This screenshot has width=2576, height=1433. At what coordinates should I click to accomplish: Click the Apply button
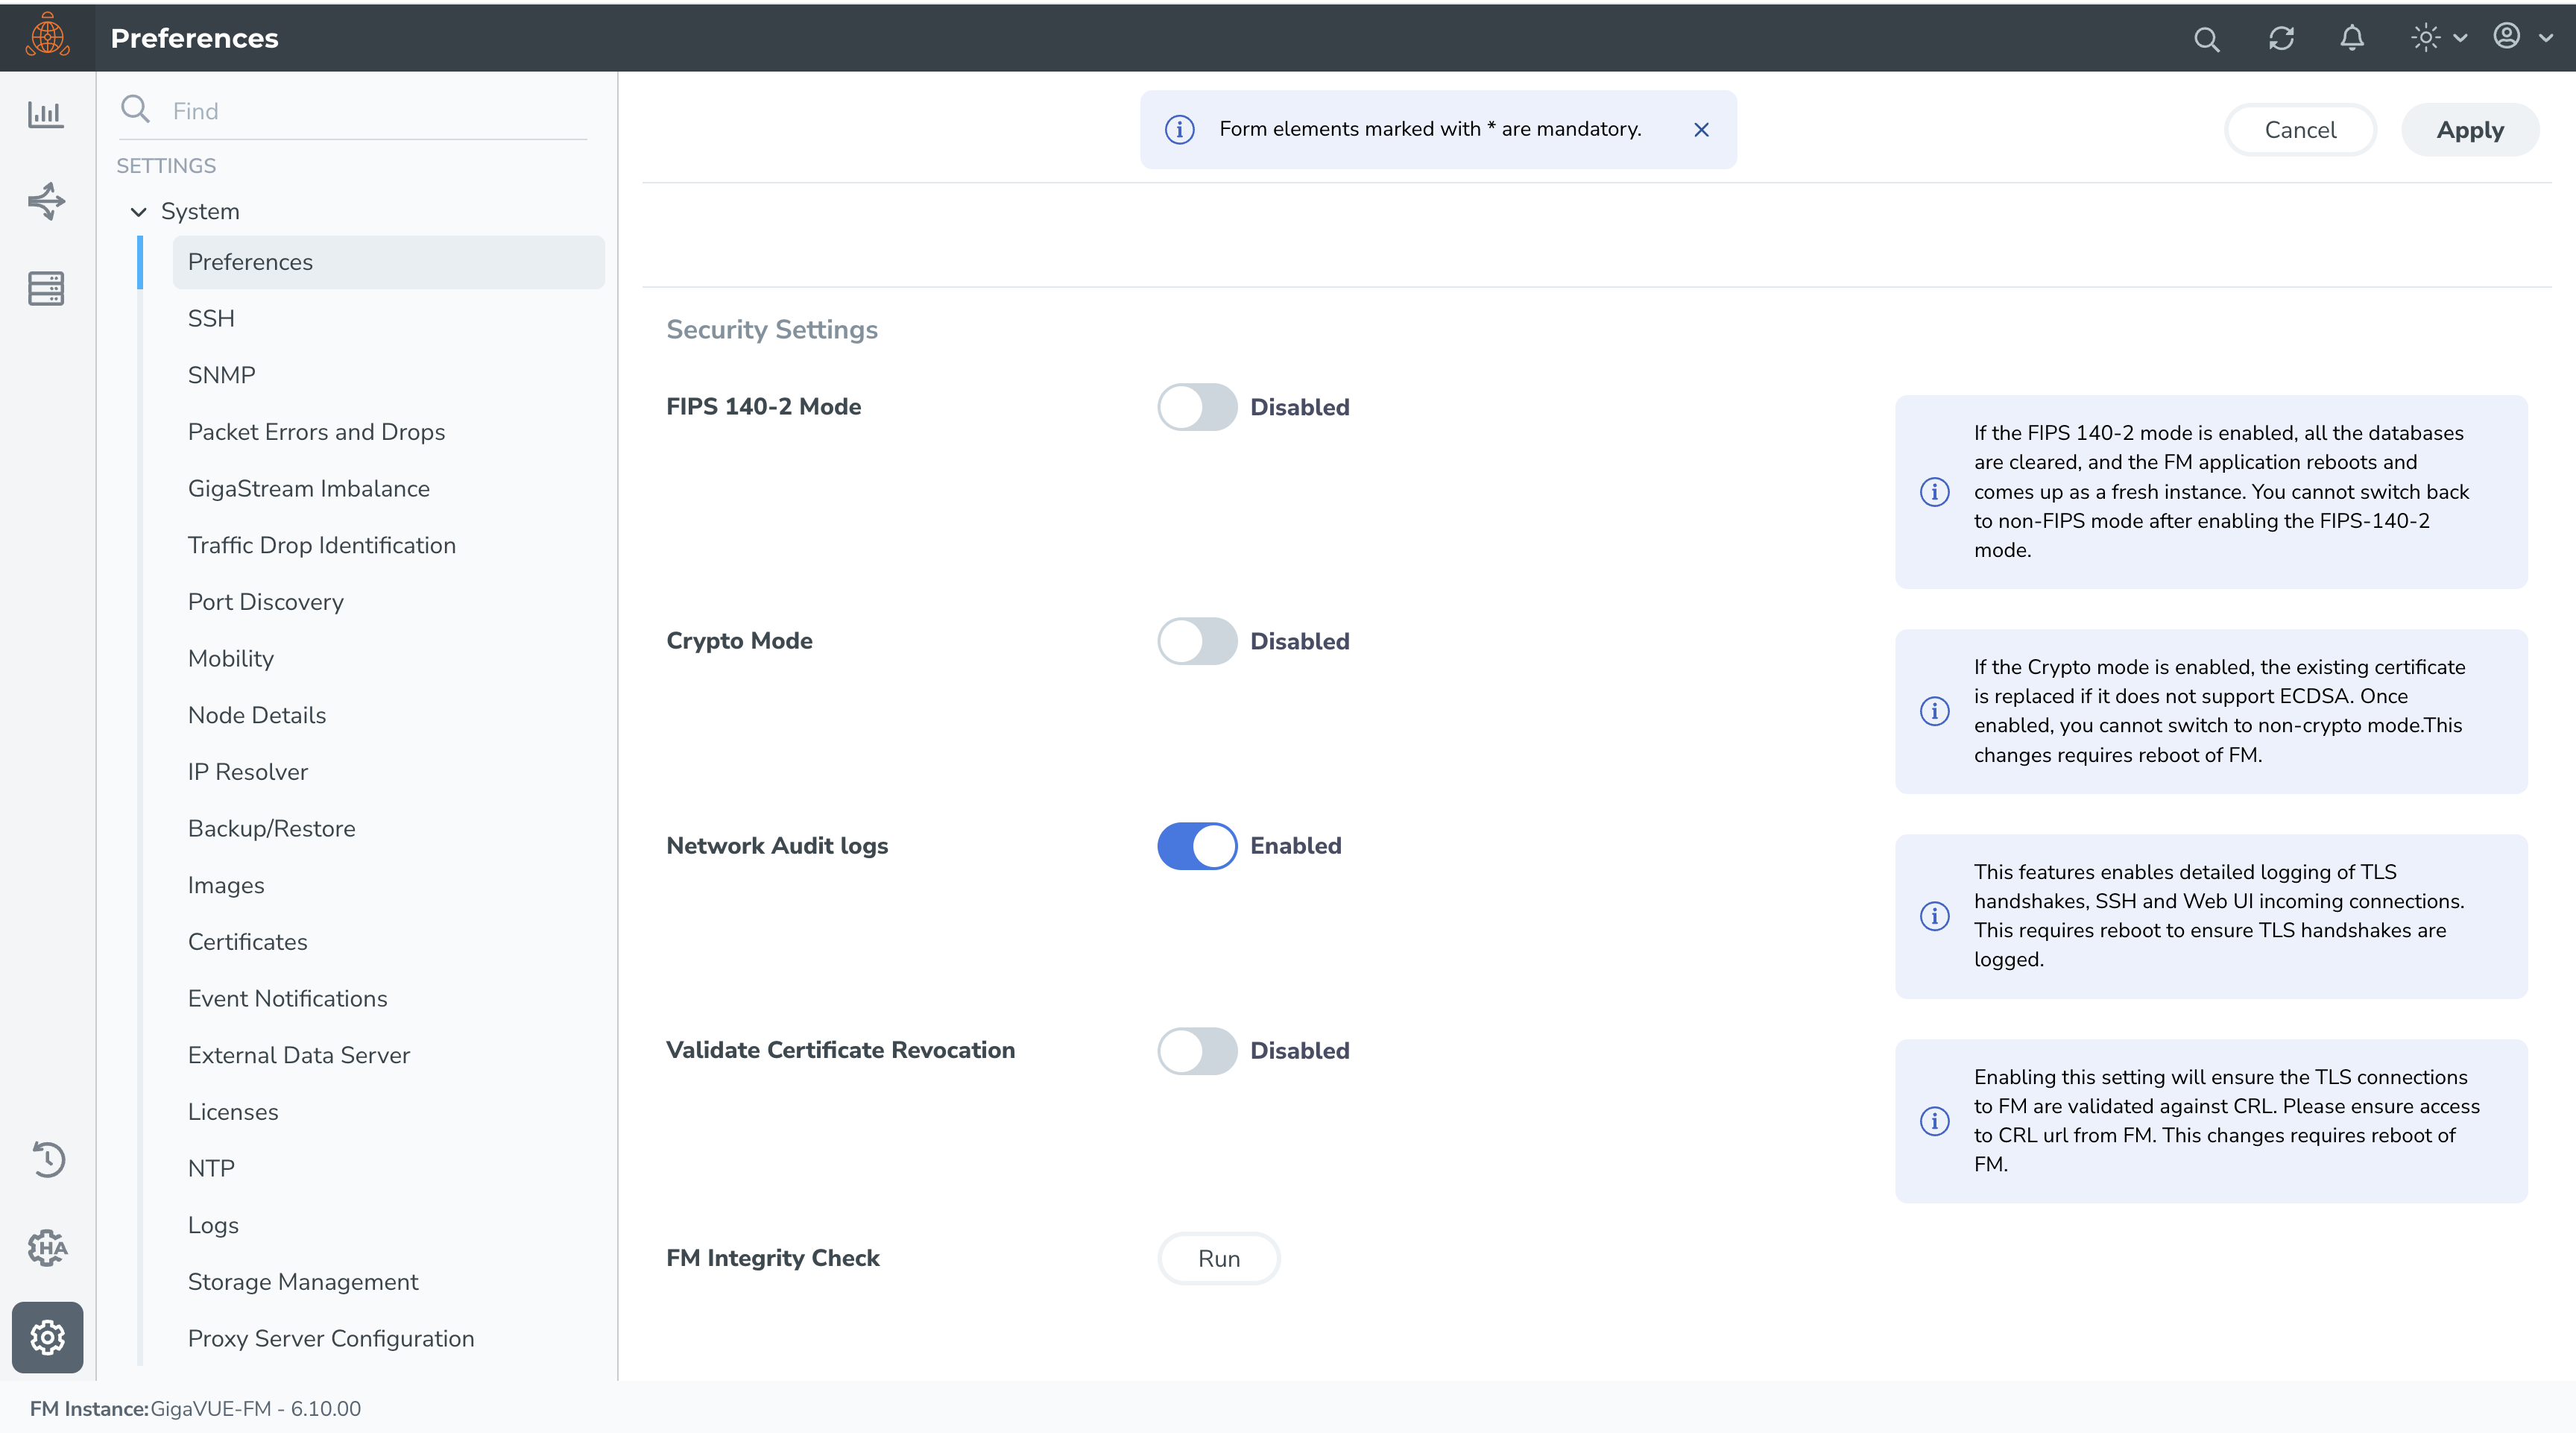2469,130
